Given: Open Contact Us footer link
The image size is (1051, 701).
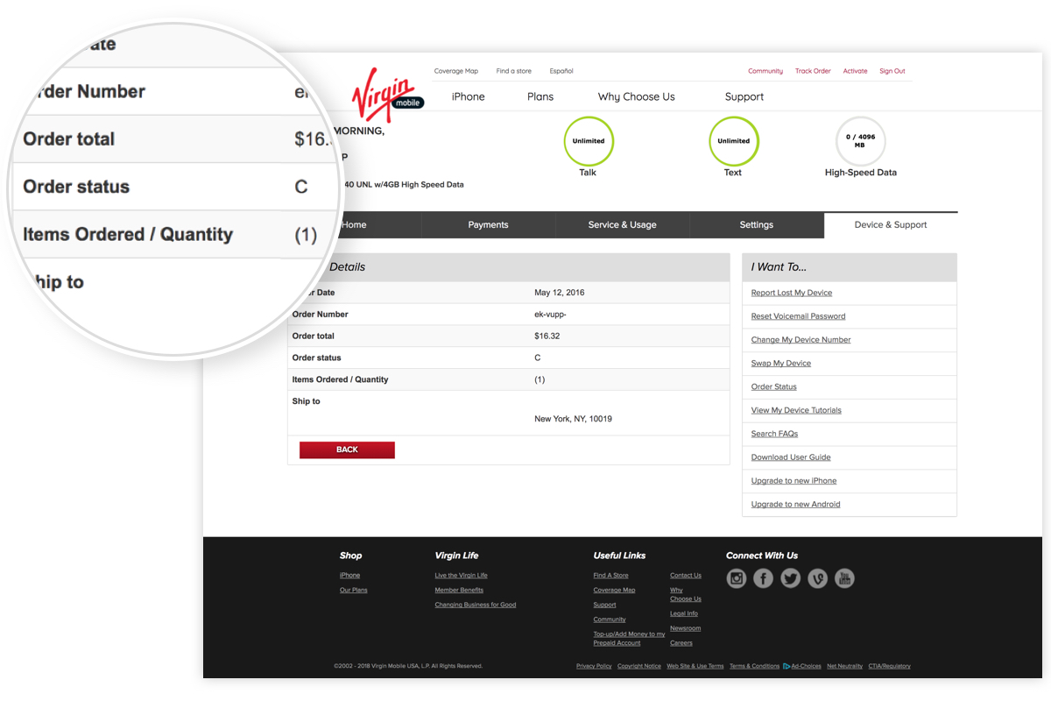Looking at the screenshot, I should tap(686, 576).
